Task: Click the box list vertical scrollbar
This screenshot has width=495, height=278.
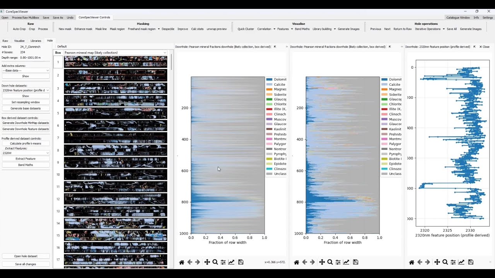Action: coord(171,62)
